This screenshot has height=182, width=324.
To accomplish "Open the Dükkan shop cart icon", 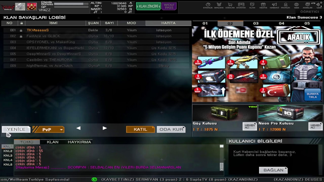I will click(x=230, y=5).
